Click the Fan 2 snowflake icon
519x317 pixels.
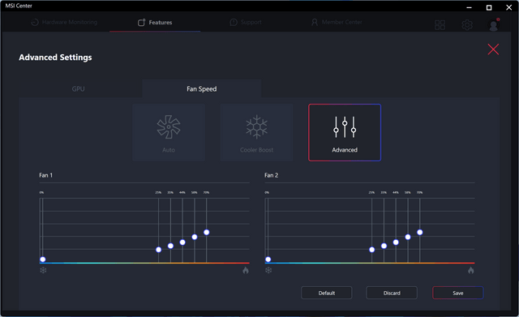268,270
